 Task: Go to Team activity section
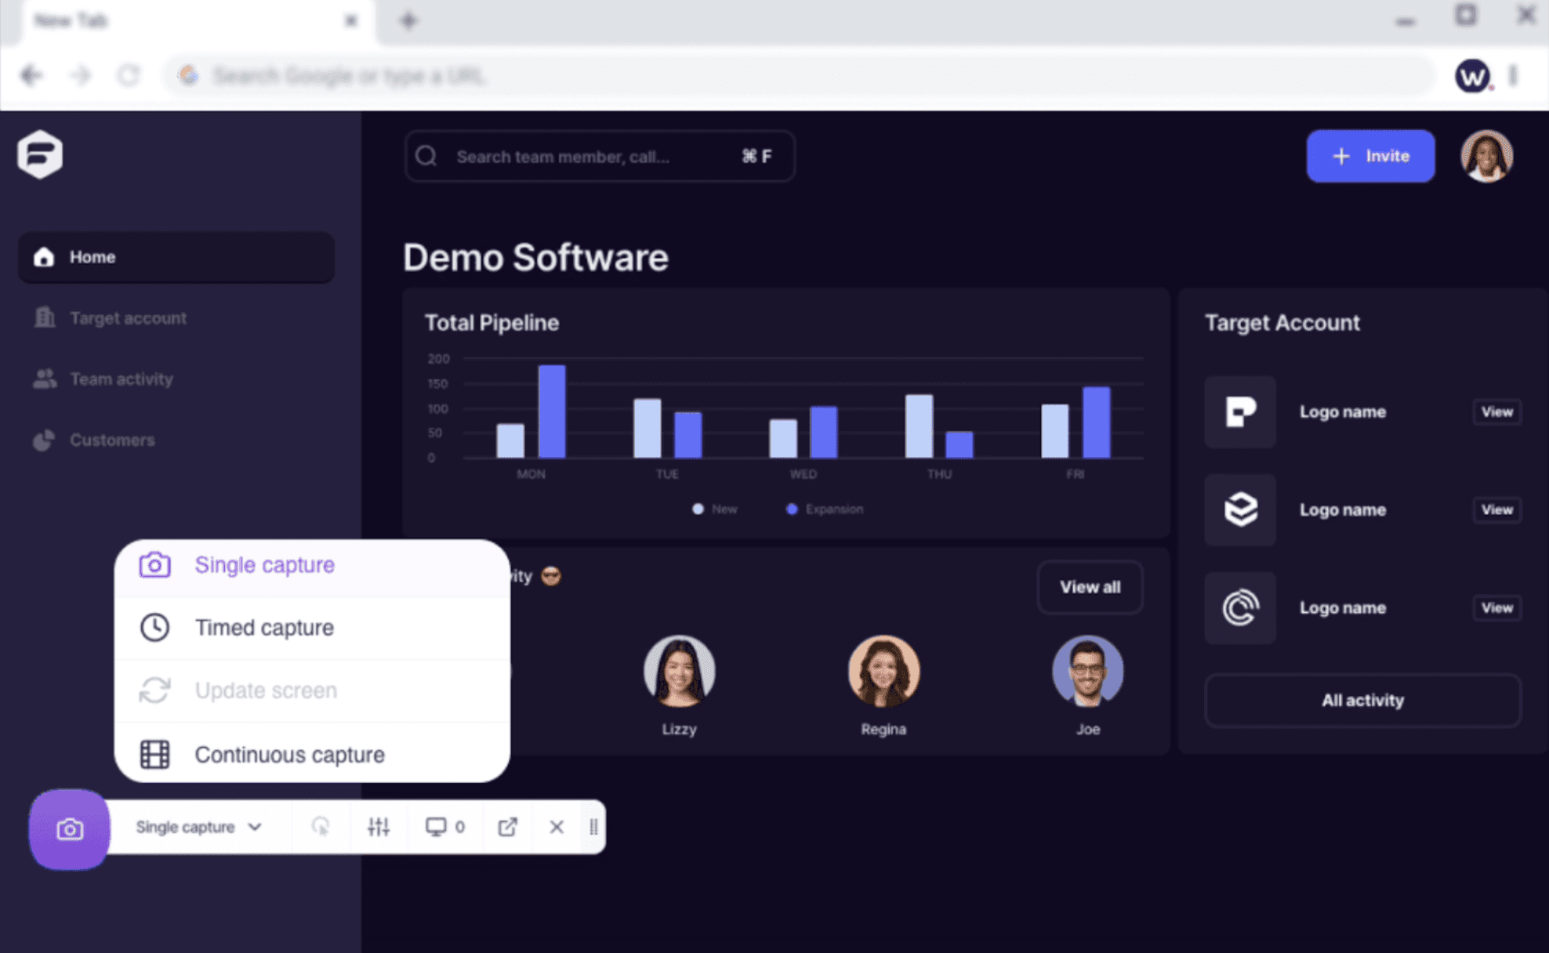click(x=121, y=379)
